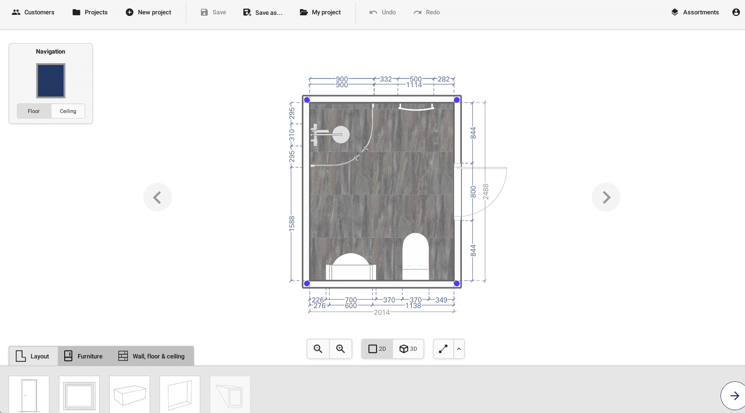Click the Redo arrow icon
745x413 pixels.
[417, 12]
